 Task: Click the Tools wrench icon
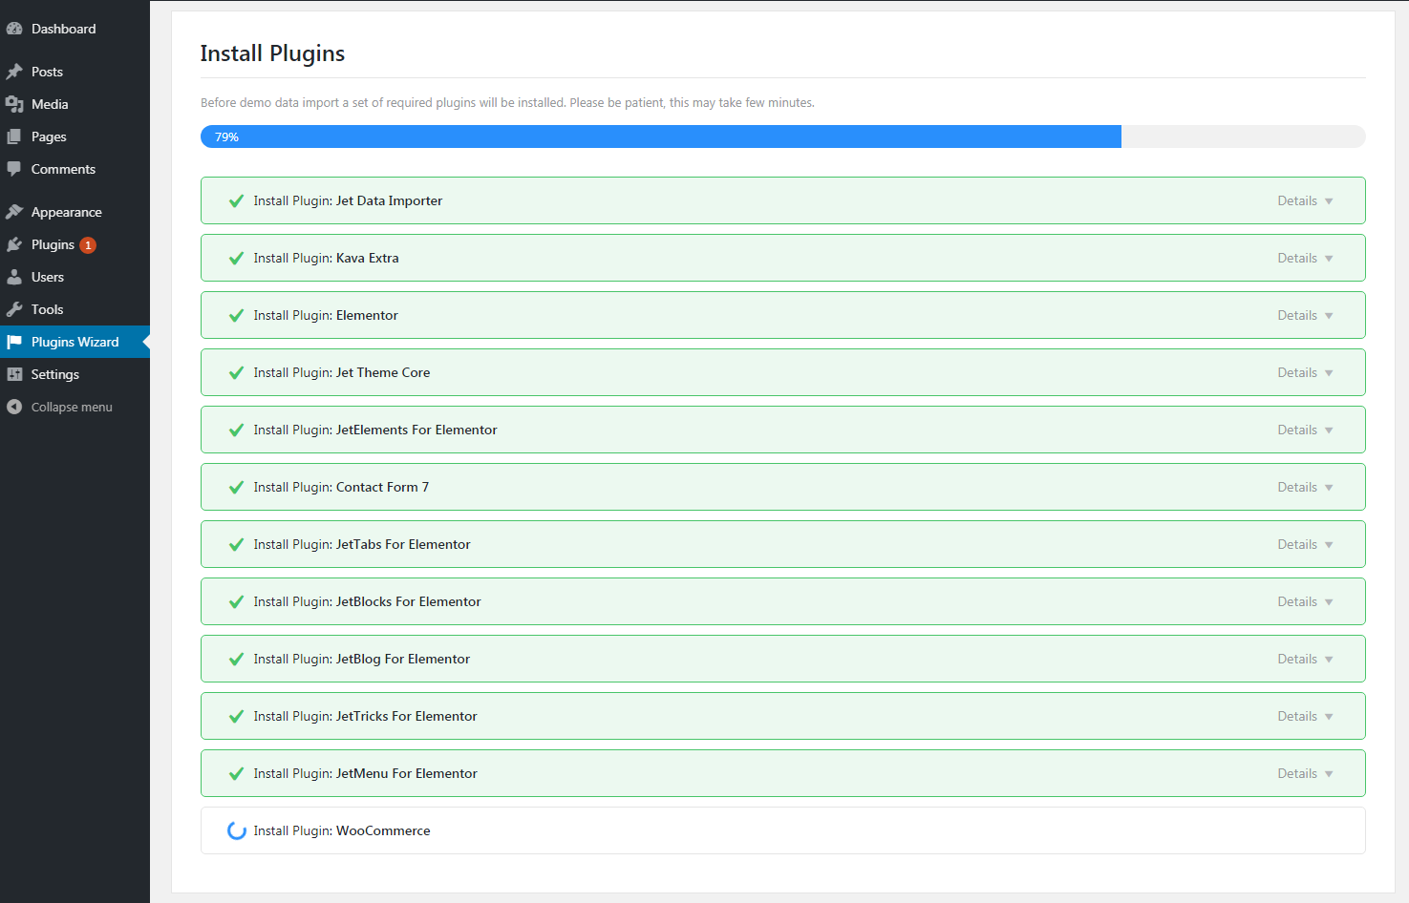[14, 309]
